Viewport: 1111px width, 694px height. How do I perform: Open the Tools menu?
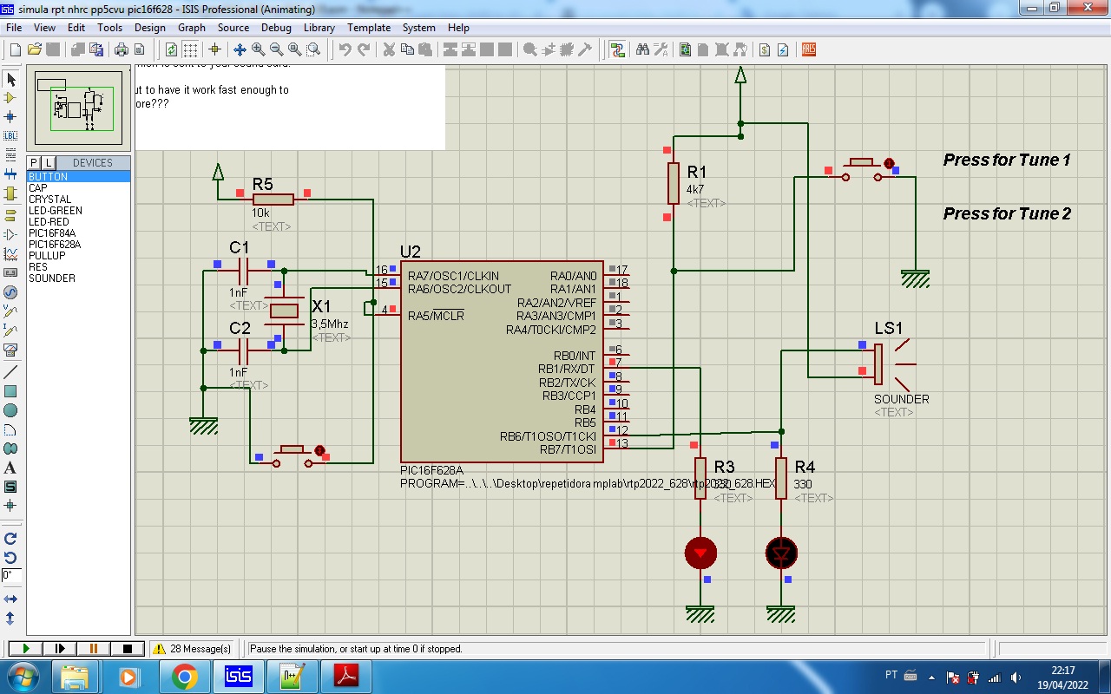(x=109, y=28)
